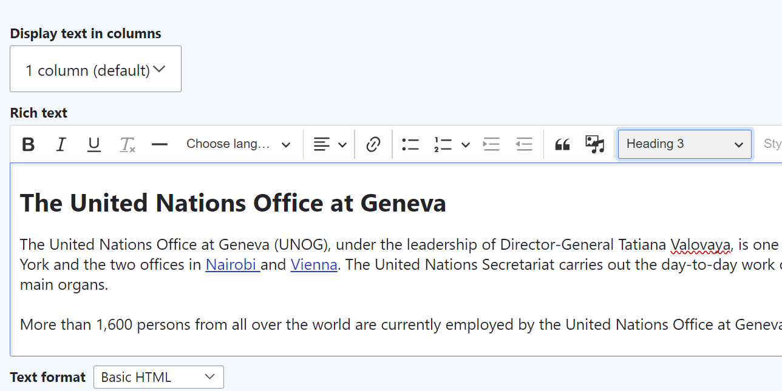Create a numbered list
Screen dimensions: 782x391
click(x=443, y=144)
